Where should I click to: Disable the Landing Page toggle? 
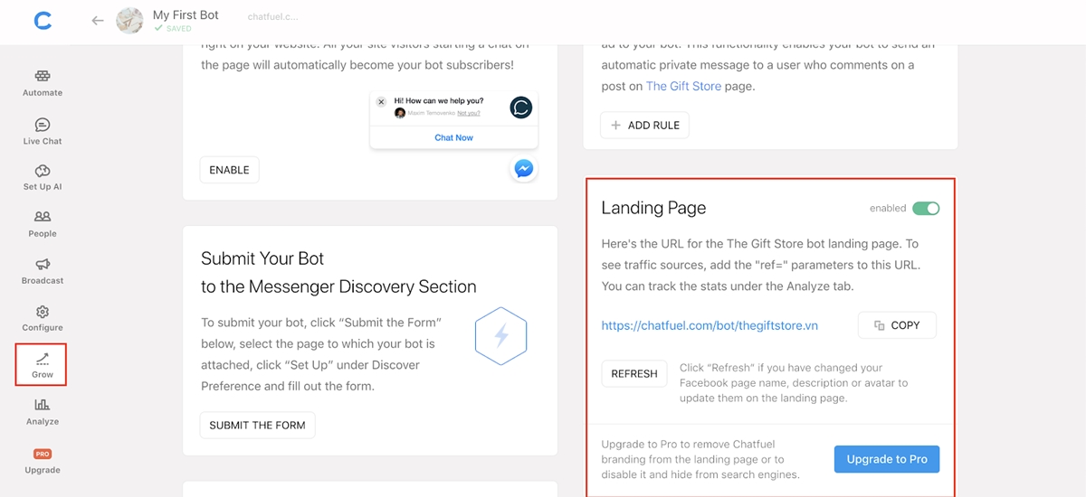926,209
